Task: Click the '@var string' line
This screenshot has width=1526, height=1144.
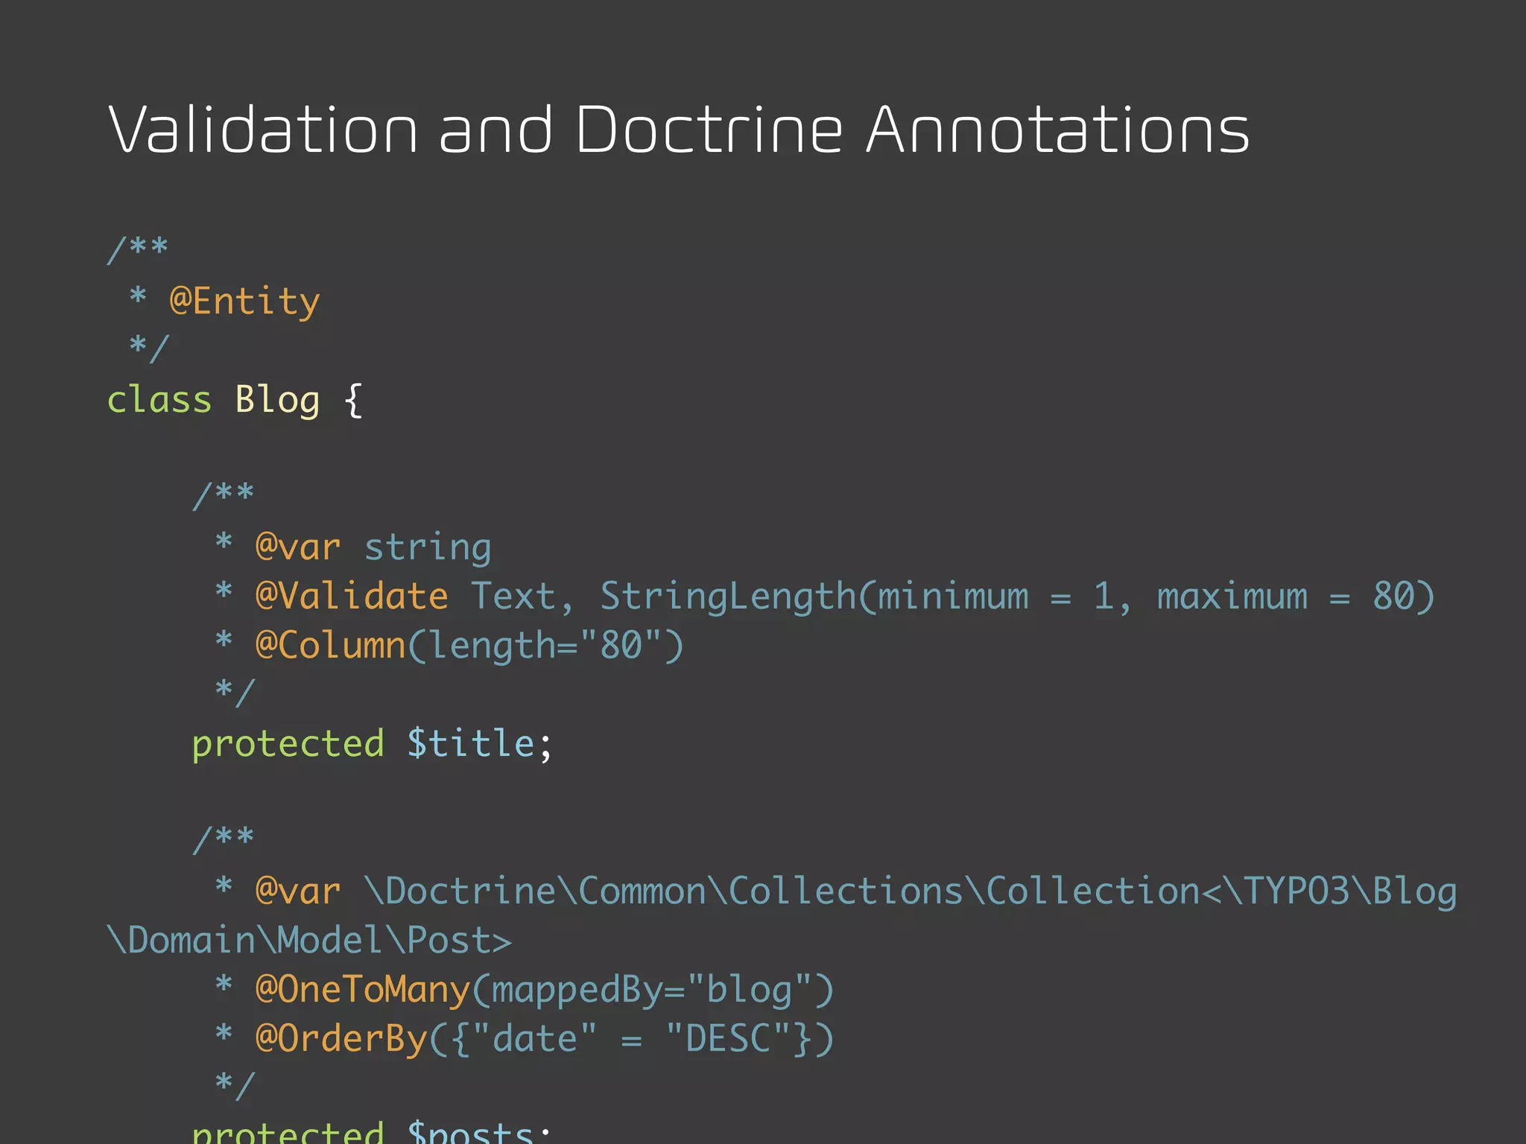Action: click(x=353, y=547)
